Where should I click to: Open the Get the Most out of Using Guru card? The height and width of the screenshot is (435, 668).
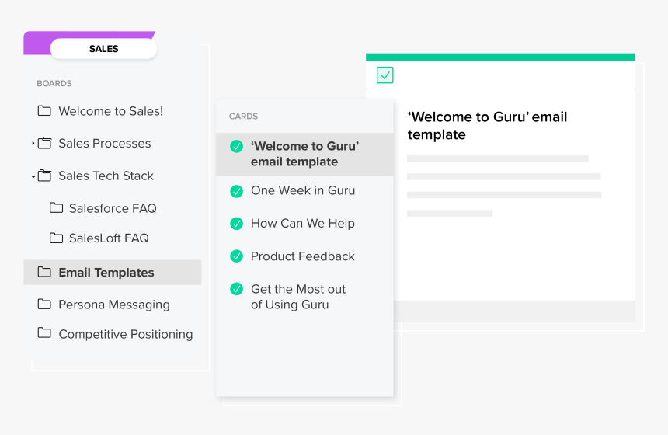(x=298, y=297)
